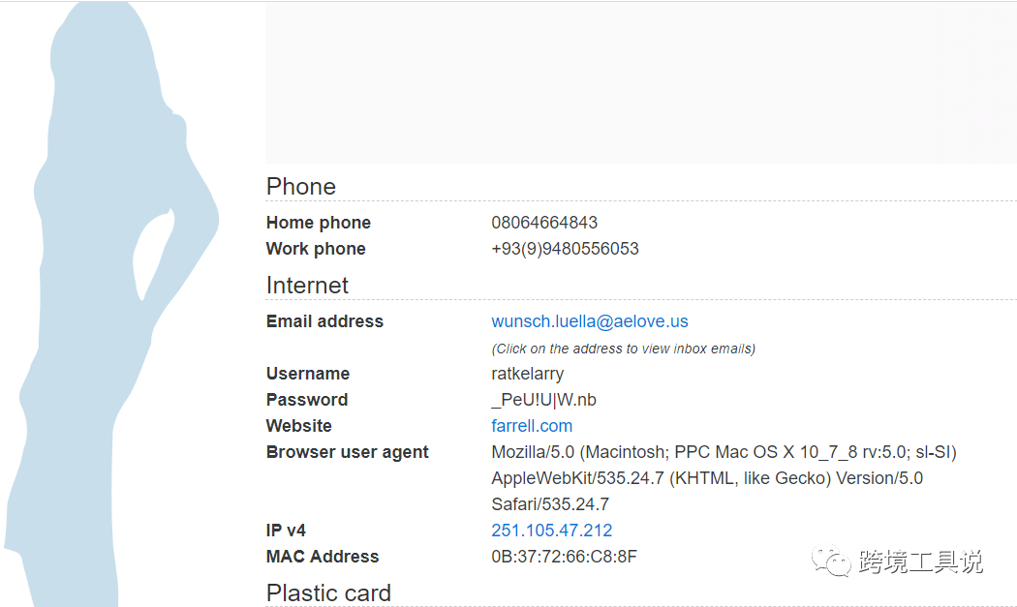Click the Internet section heading
1017x607 pixels.
307,286
